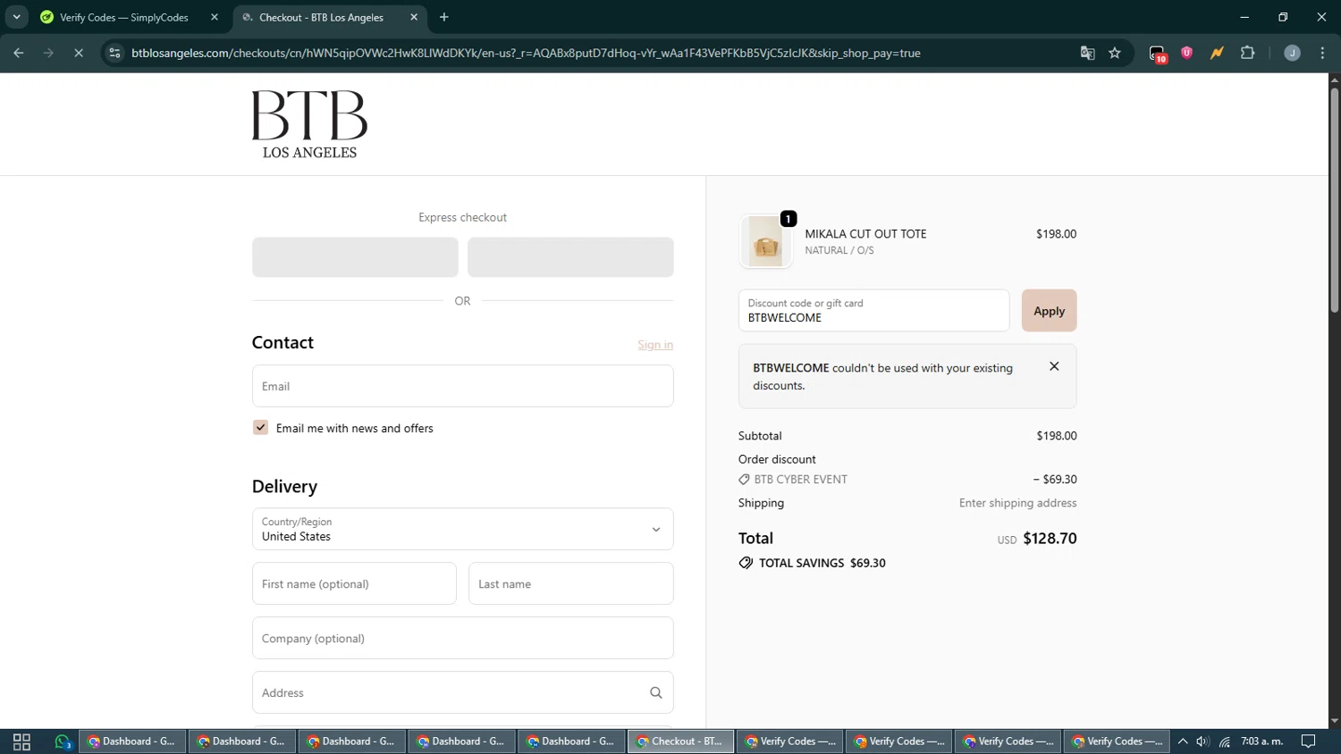The height and width of the screenshot is (754, 1341).
Task: Open the pink shield extension icon
Action: pos(1187,53)
